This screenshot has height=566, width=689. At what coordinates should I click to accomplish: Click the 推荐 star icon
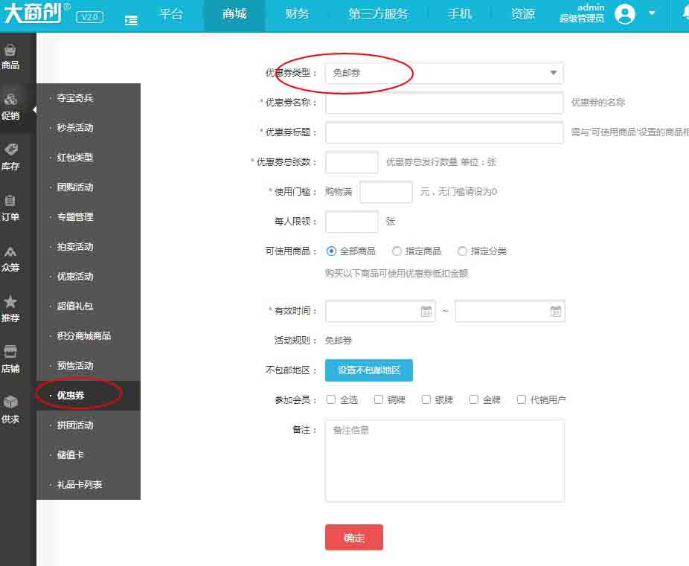coord(10,303)
